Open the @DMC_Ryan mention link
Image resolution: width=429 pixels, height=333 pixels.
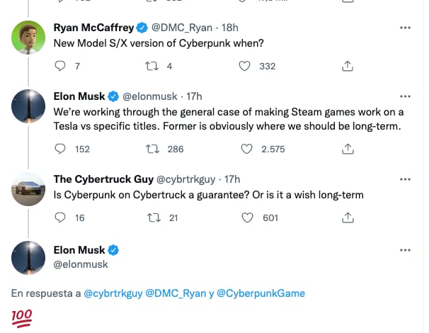pyautogui.click(x=173, y=293)
